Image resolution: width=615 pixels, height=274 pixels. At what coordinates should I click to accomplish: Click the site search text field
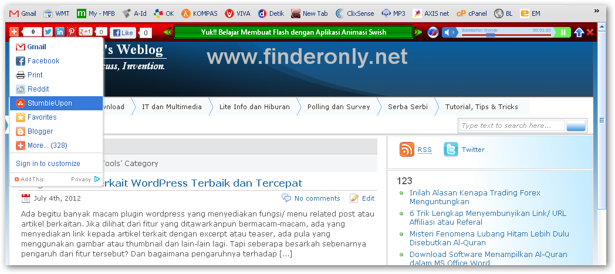(x=512, y=126)
